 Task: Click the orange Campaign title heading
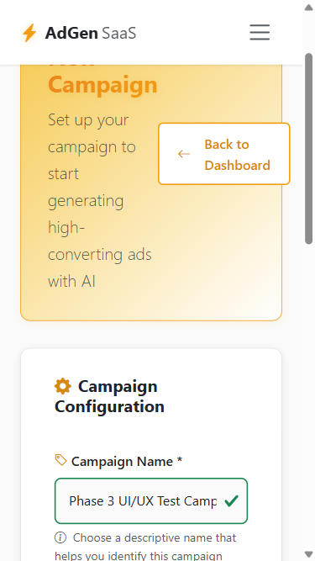[x=102, y=85]
